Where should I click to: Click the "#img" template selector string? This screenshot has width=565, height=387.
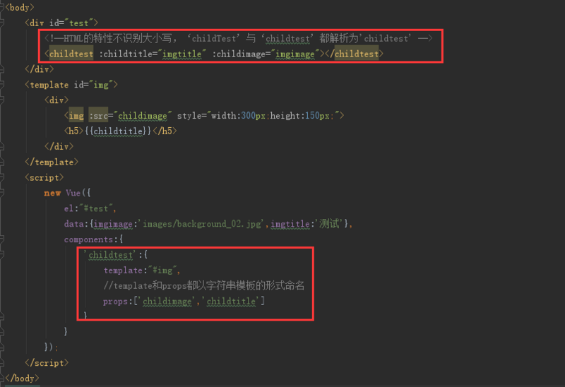162,270
